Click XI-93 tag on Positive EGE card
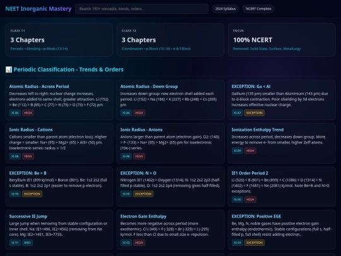Image resolution: width=341 pixels, height=256 pixels. (237, 243)
